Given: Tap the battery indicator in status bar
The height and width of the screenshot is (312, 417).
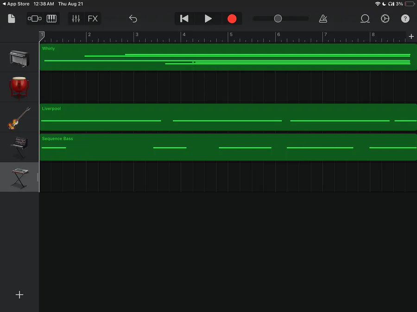Looking at the screenshot, I should coord(410,4).
